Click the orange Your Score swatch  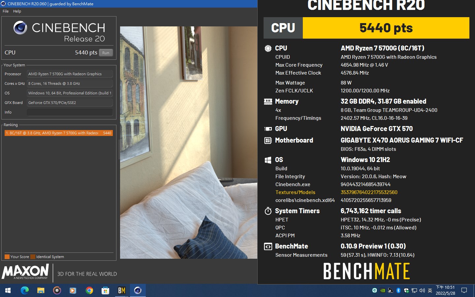click(7, 257)
